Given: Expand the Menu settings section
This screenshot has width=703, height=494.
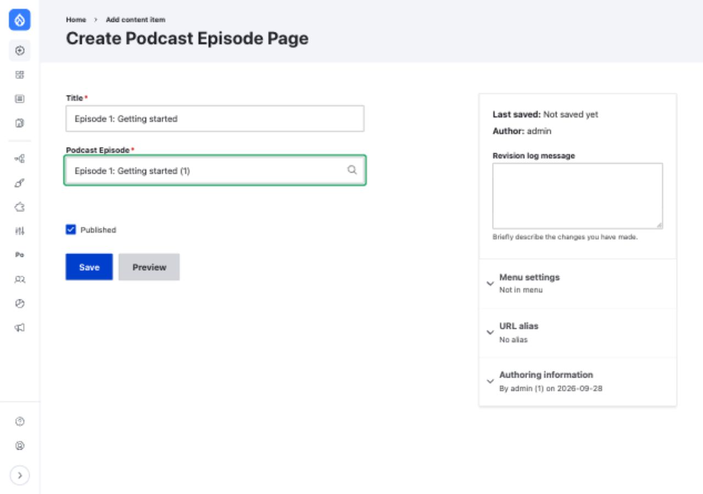Looking at the screenshot, I should (578, 283).
